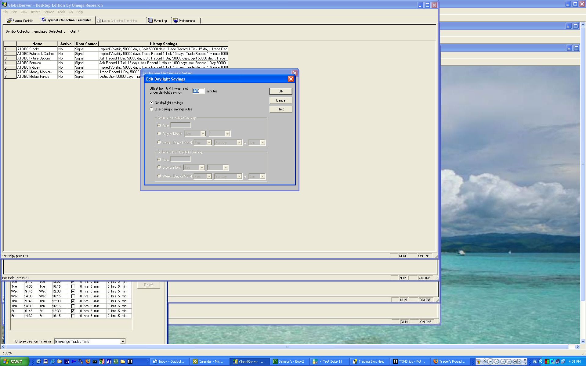
Task: Click the Excel icon in quick launch
Action: tap(116, 361)
